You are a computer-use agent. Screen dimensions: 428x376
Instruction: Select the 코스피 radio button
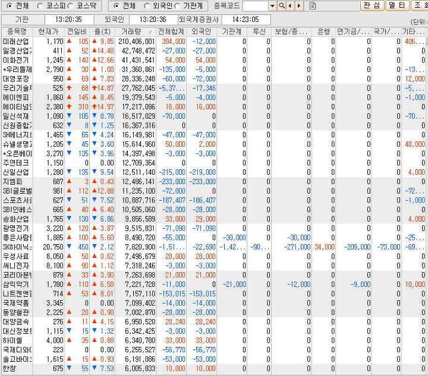(x=39, y=6)
